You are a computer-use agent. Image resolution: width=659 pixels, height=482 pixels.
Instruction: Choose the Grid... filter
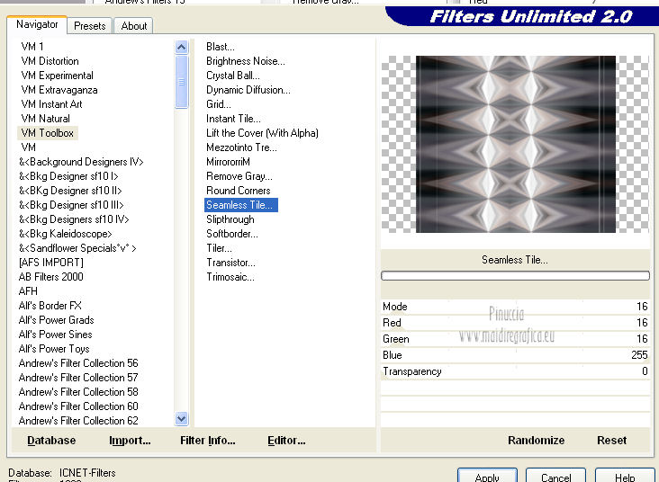coord(219,104)
